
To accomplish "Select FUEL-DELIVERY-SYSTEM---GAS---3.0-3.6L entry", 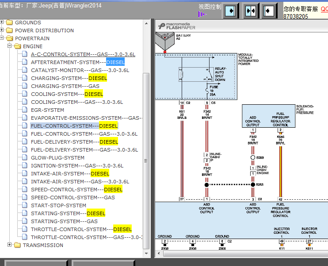I will [84, 150].
